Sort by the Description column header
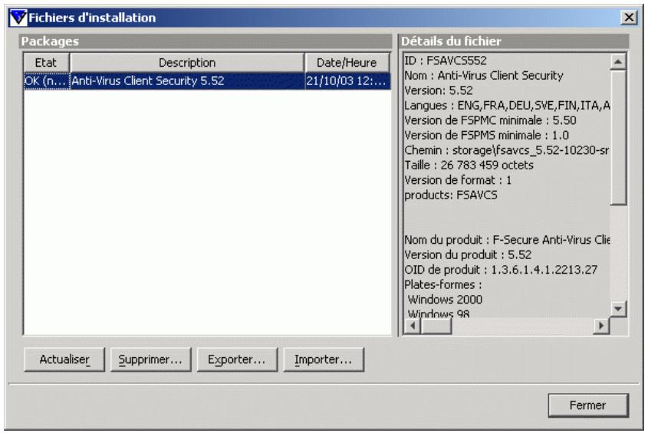This screenshot has height=433, width=648. point(187,62)
